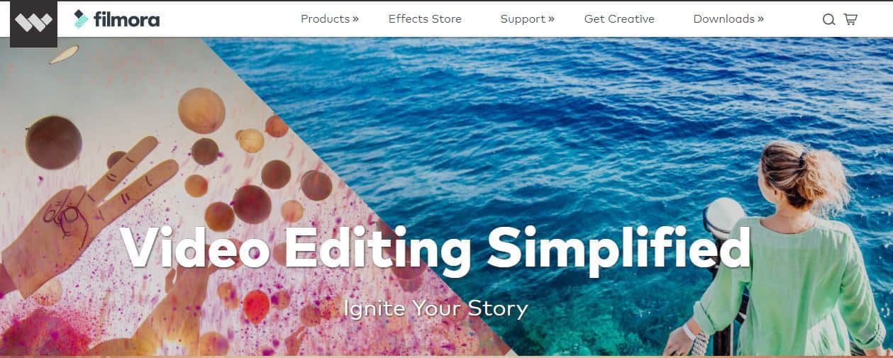The width and height of the screenshot is (893, 358).
Task: Click the teal Filmora logo mark
Action: coord(82,19)
